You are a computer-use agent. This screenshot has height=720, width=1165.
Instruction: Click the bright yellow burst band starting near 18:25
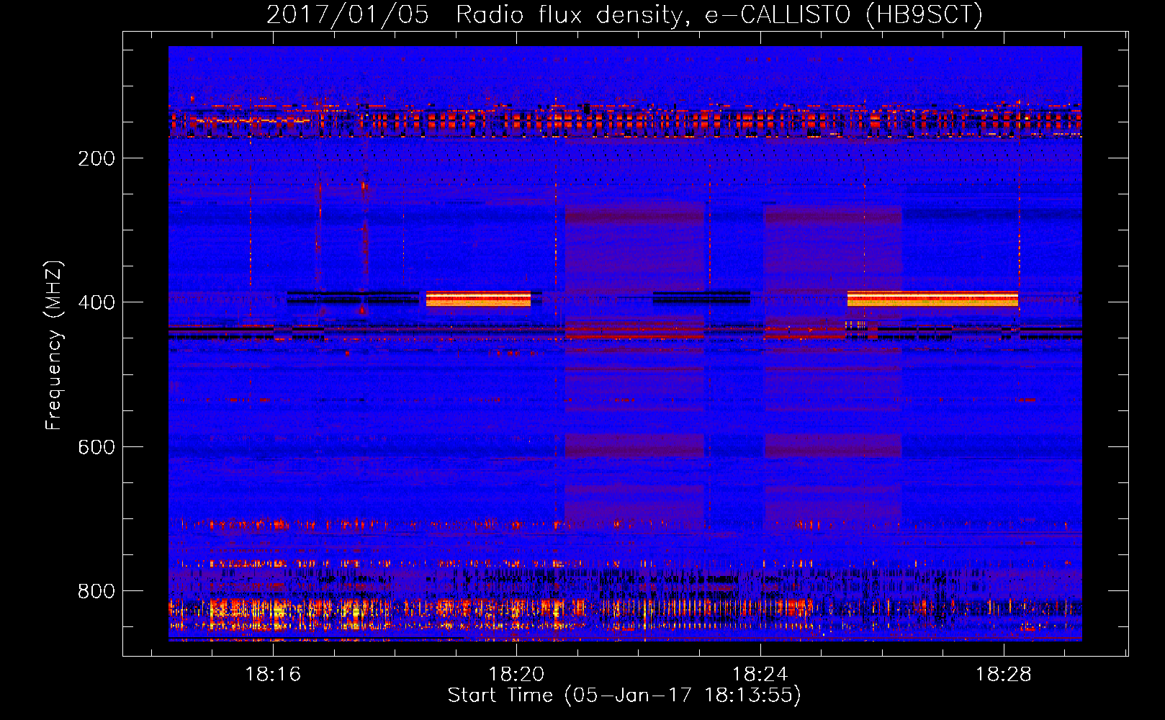[932, 299]
